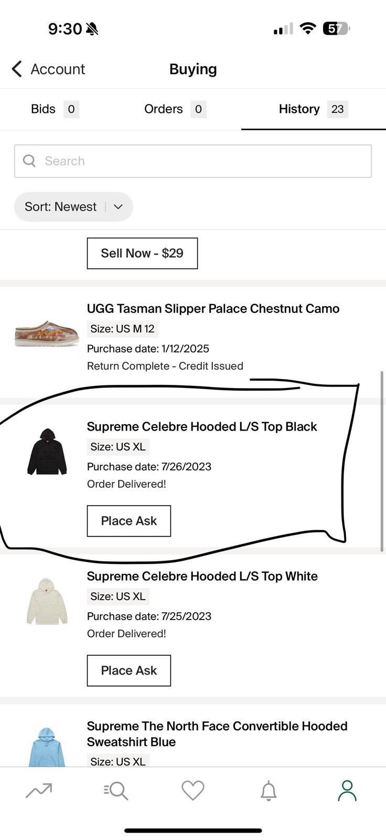Tap the back arrow next to Account
Screen dimensions: 386x840
[17, 69]
